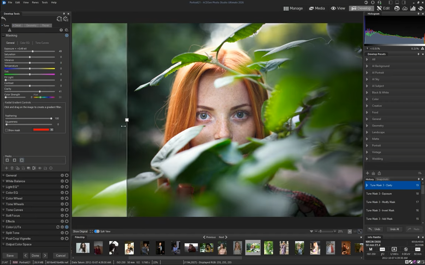425x265 pixels.
Task: Open the statistics dashboard bar chart icon
Action: click(412, 8)
